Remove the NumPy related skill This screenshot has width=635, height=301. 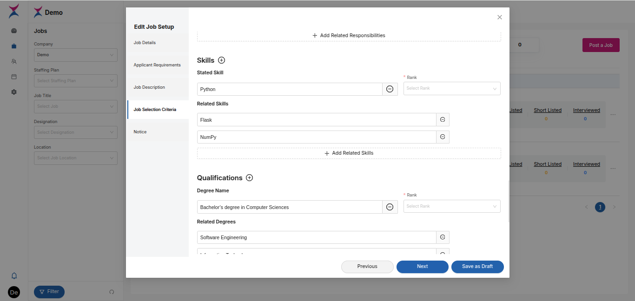[443, 137]
